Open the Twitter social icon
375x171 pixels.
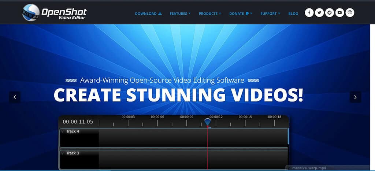[319, 13]
